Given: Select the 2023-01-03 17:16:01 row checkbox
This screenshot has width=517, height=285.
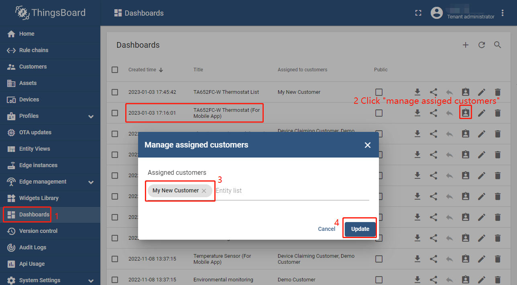Looking at the screenshot, I should [x=115, y=113].
